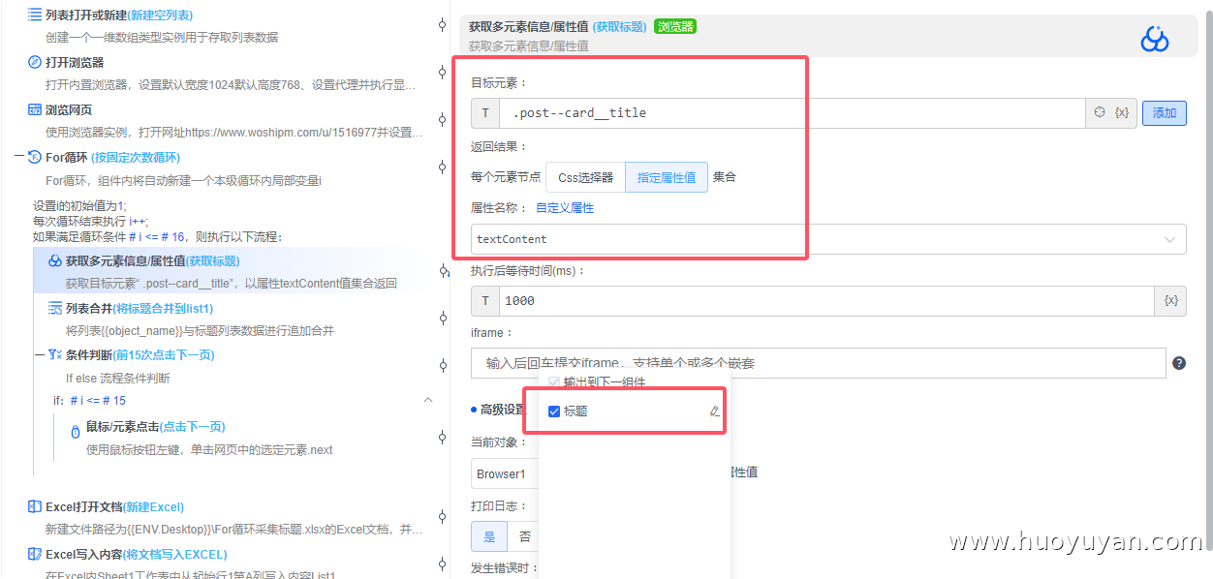The width and height of the screenshot is (1213, 579).
Task: Toggle the 输出到下一组件 checkbox
Action: (x=554, y=382)
